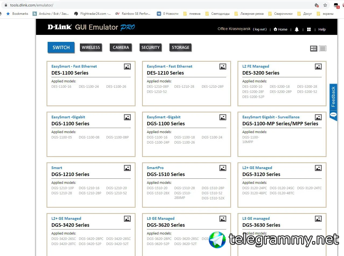344x256 pixels.
Task: Open the browser extension icon with badge
Action: 336,6
